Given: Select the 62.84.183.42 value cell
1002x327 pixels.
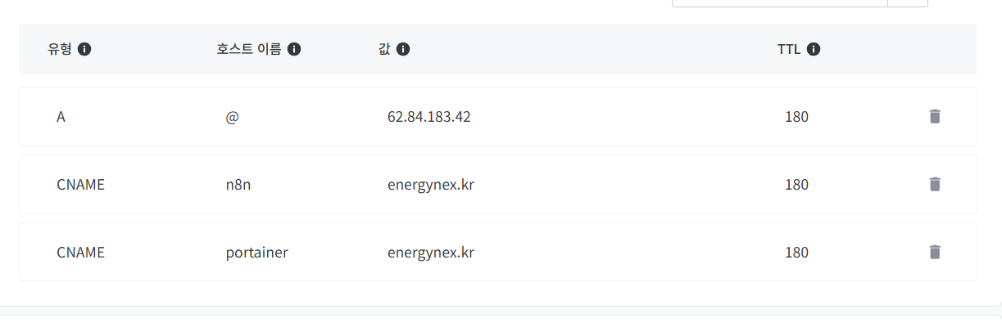Looking at the screenshot, I should [428, 117].
